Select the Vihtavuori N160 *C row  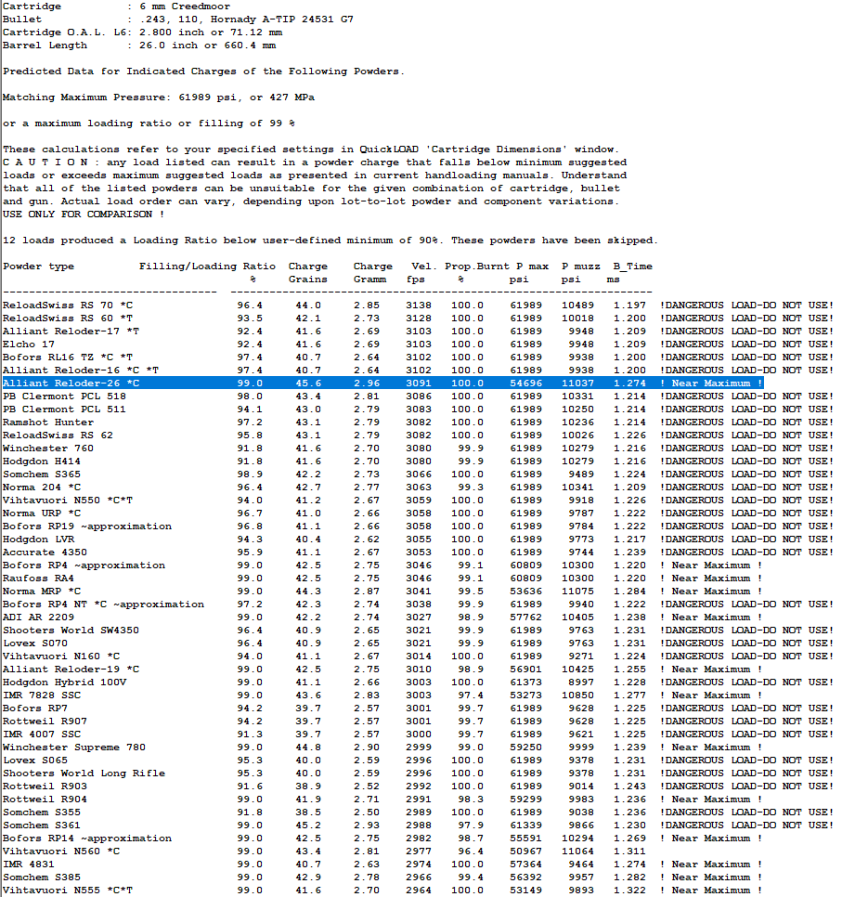[x=418, y=656]
